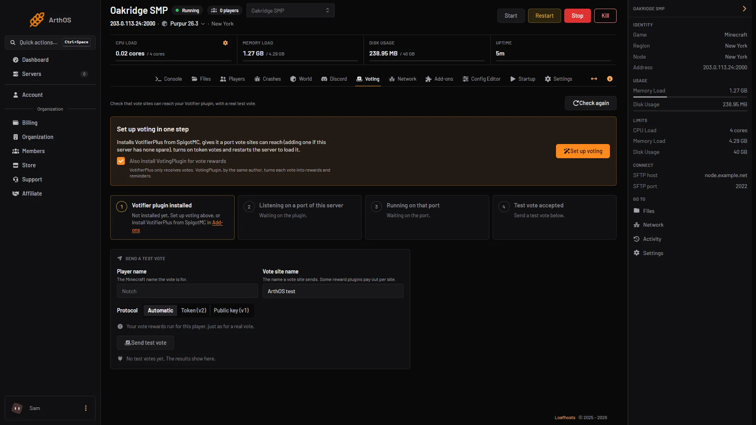Image resolution: width=756 pixels, height=425 pixels.
Task: Click the Loafhosts footer link
Action: pyautogui.click(x=565, y=418)
